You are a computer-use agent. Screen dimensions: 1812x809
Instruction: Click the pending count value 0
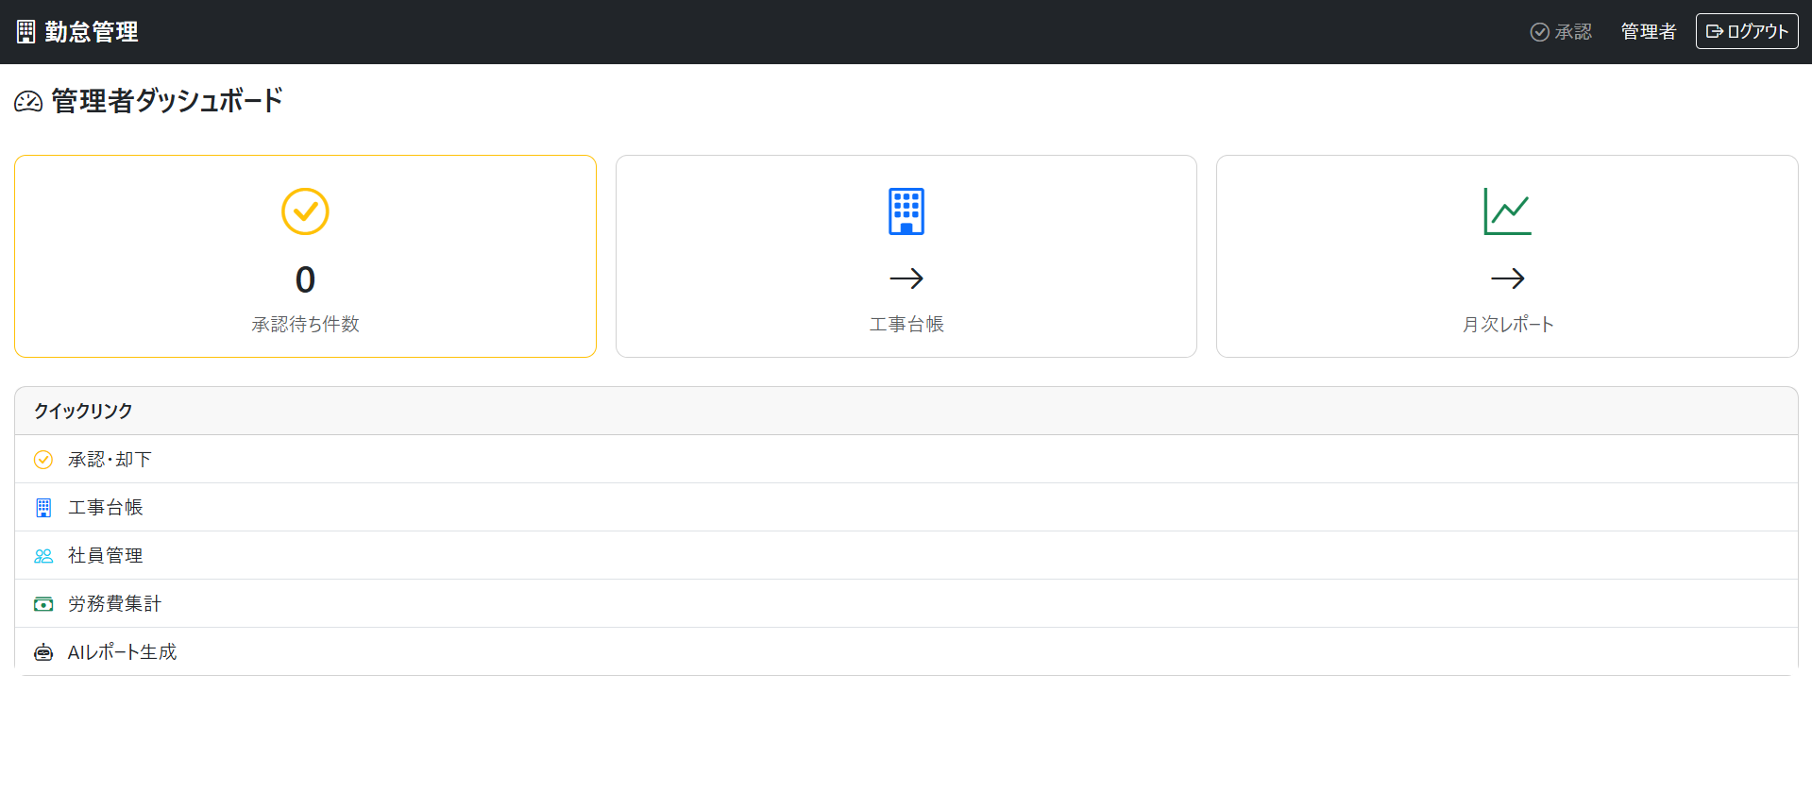coord(305,279)
